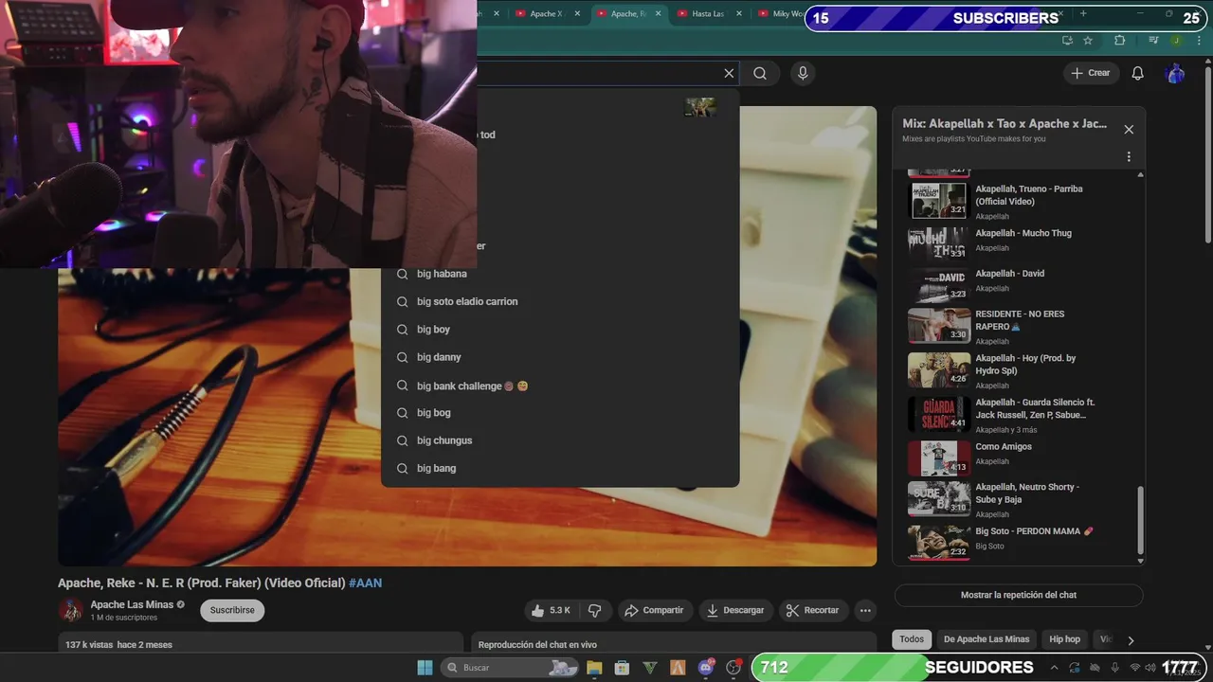
Task: Play RESIDENTE - NO ERES RAPERO
Action: pos(1015,326)
